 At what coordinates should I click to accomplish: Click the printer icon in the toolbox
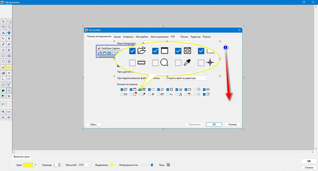9,118
